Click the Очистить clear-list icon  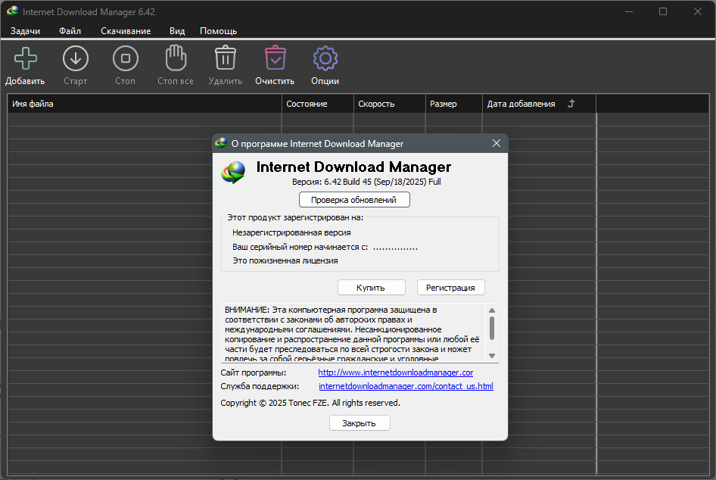pos(275,58)
